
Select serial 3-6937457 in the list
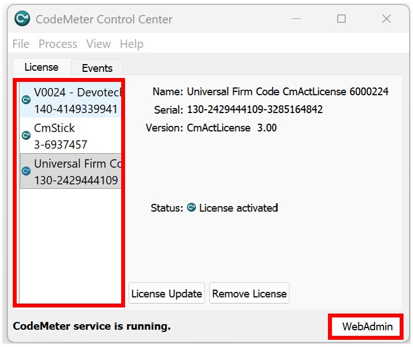coord(61,145)
